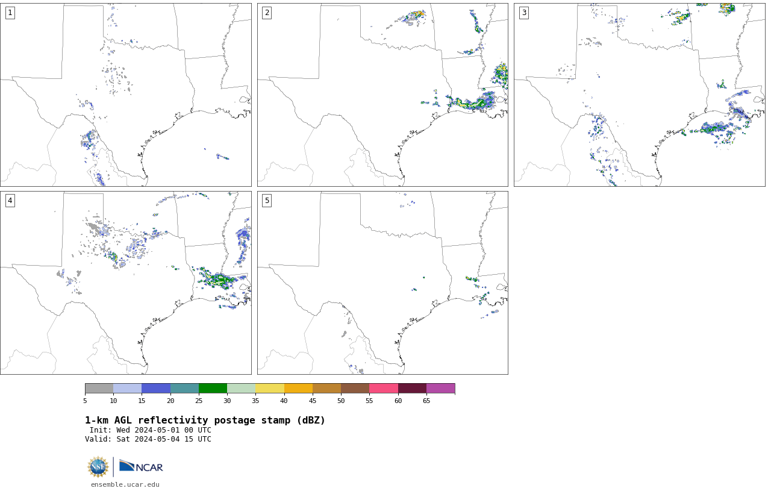Click the pale green 30-35 dBZ swatch

(241, 388)
